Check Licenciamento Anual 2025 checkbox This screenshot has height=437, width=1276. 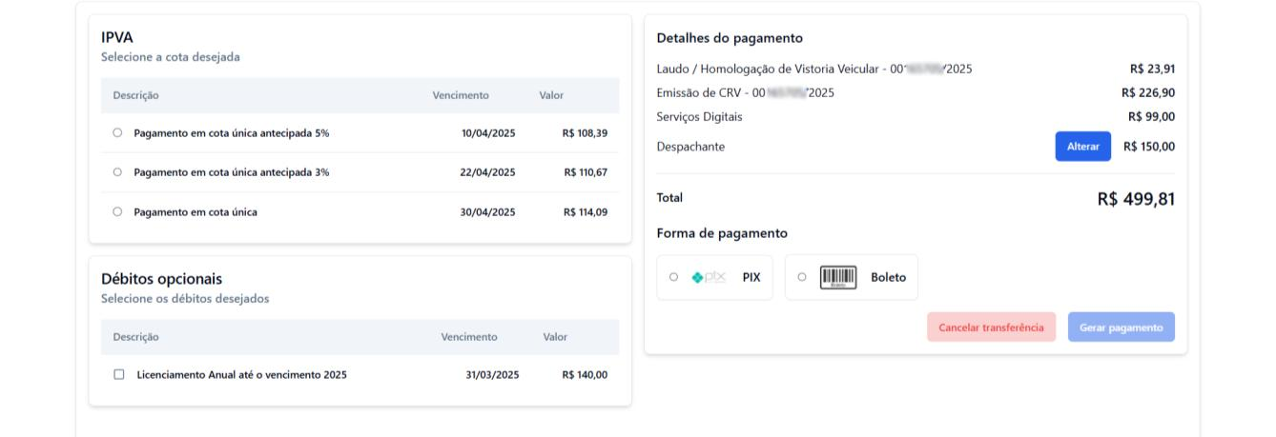pos(119,375)
